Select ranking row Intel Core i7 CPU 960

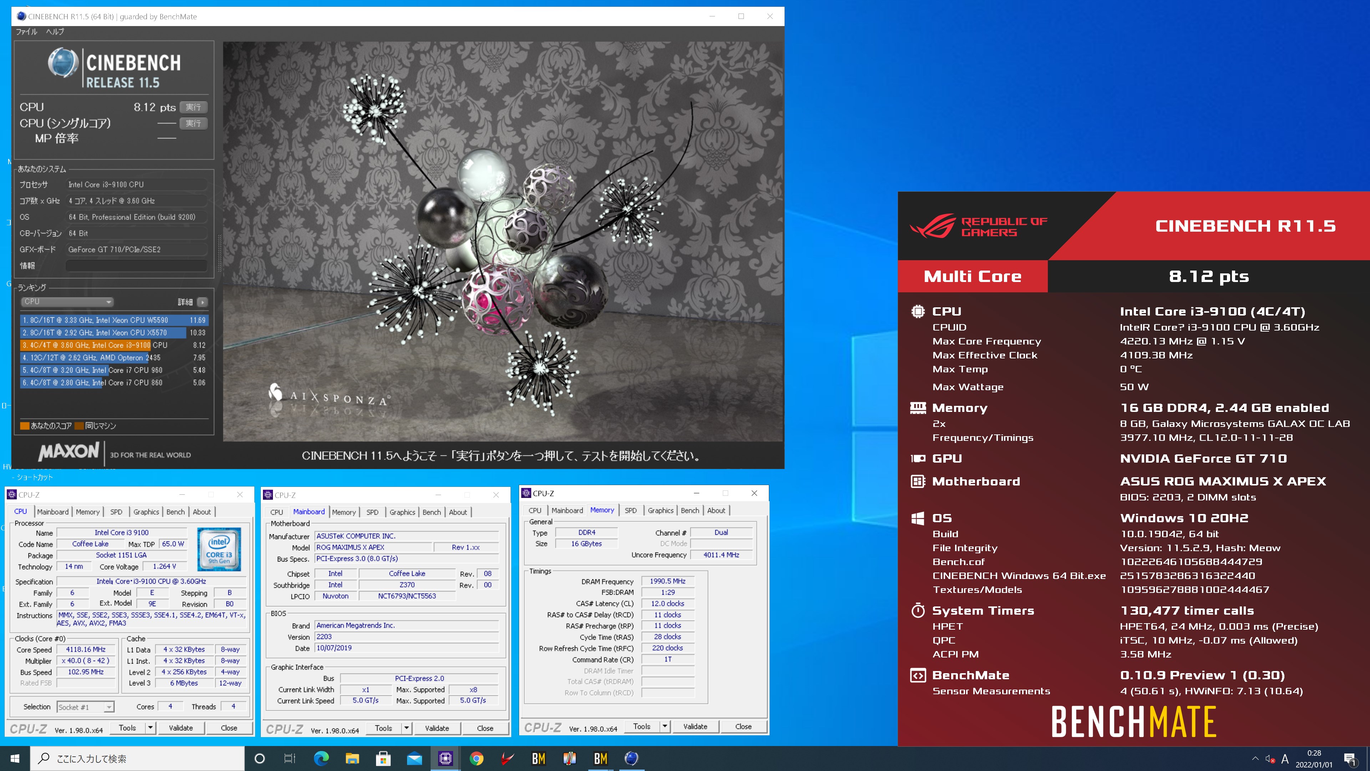(114, 370)
